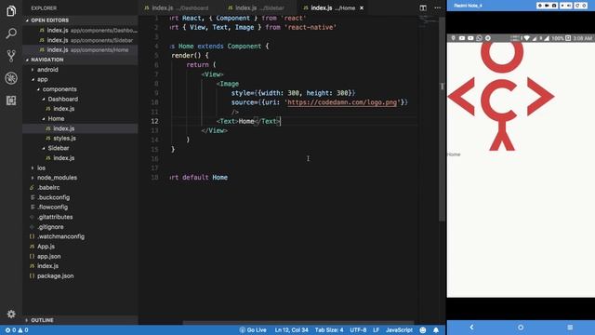This screenshot has width=595, height=335.
Task: Tap Android home button on phone
Action: (521, 327)
